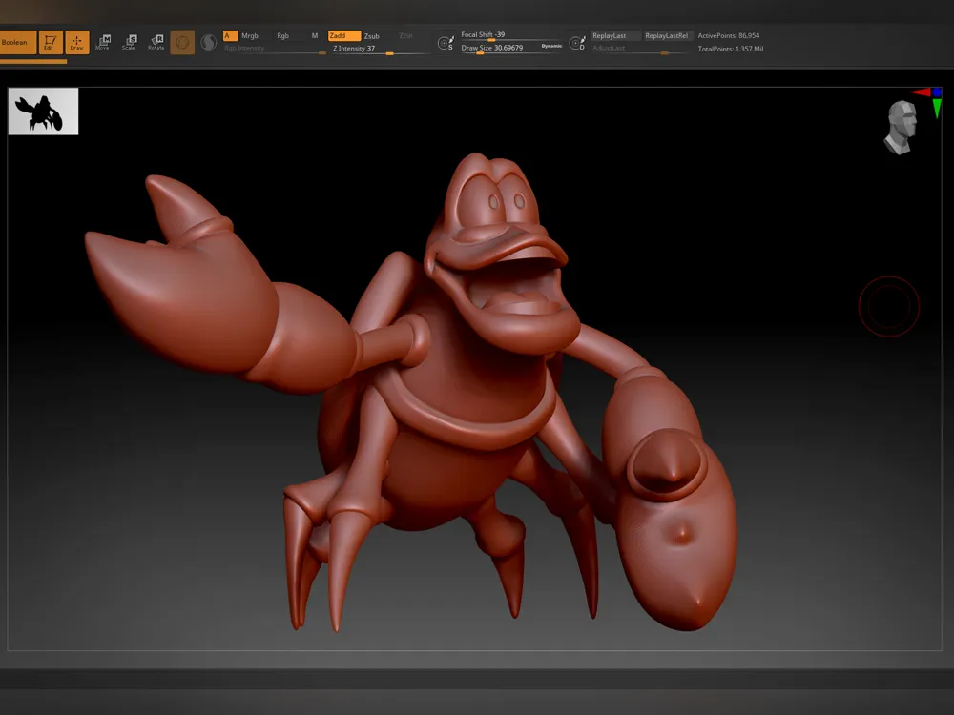The height and width of the screenshot is (715, 954).
Task: Select the Scale tool
Action: pos(130,42)
